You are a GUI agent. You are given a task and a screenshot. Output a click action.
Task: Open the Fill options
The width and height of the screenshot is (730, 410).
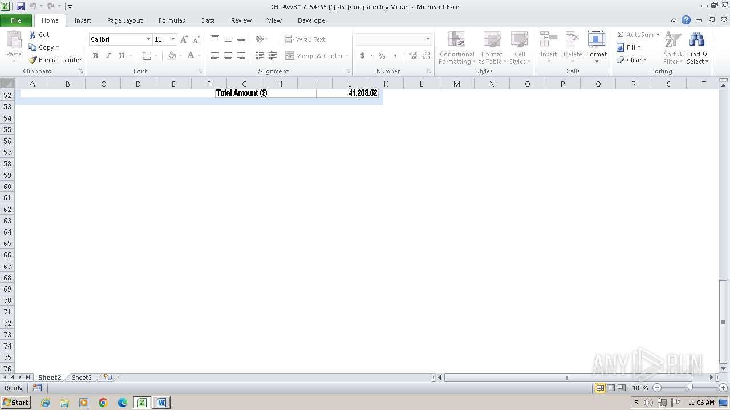(x=628, y=47)
